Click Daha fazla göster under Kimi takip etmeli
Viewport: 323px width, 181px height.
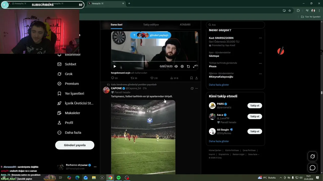tap(219, 141)
